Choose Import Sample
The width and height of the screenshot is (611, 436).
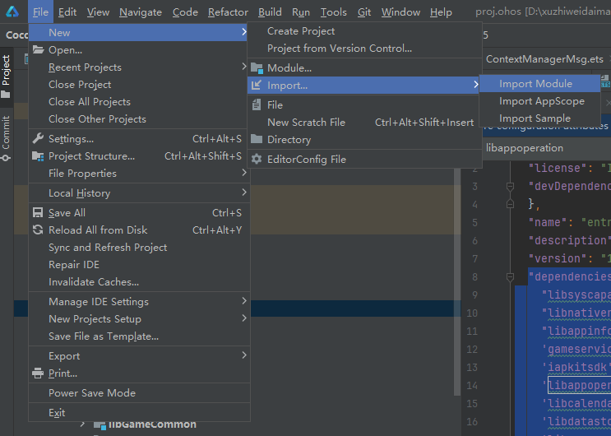[x=539, y=118]
